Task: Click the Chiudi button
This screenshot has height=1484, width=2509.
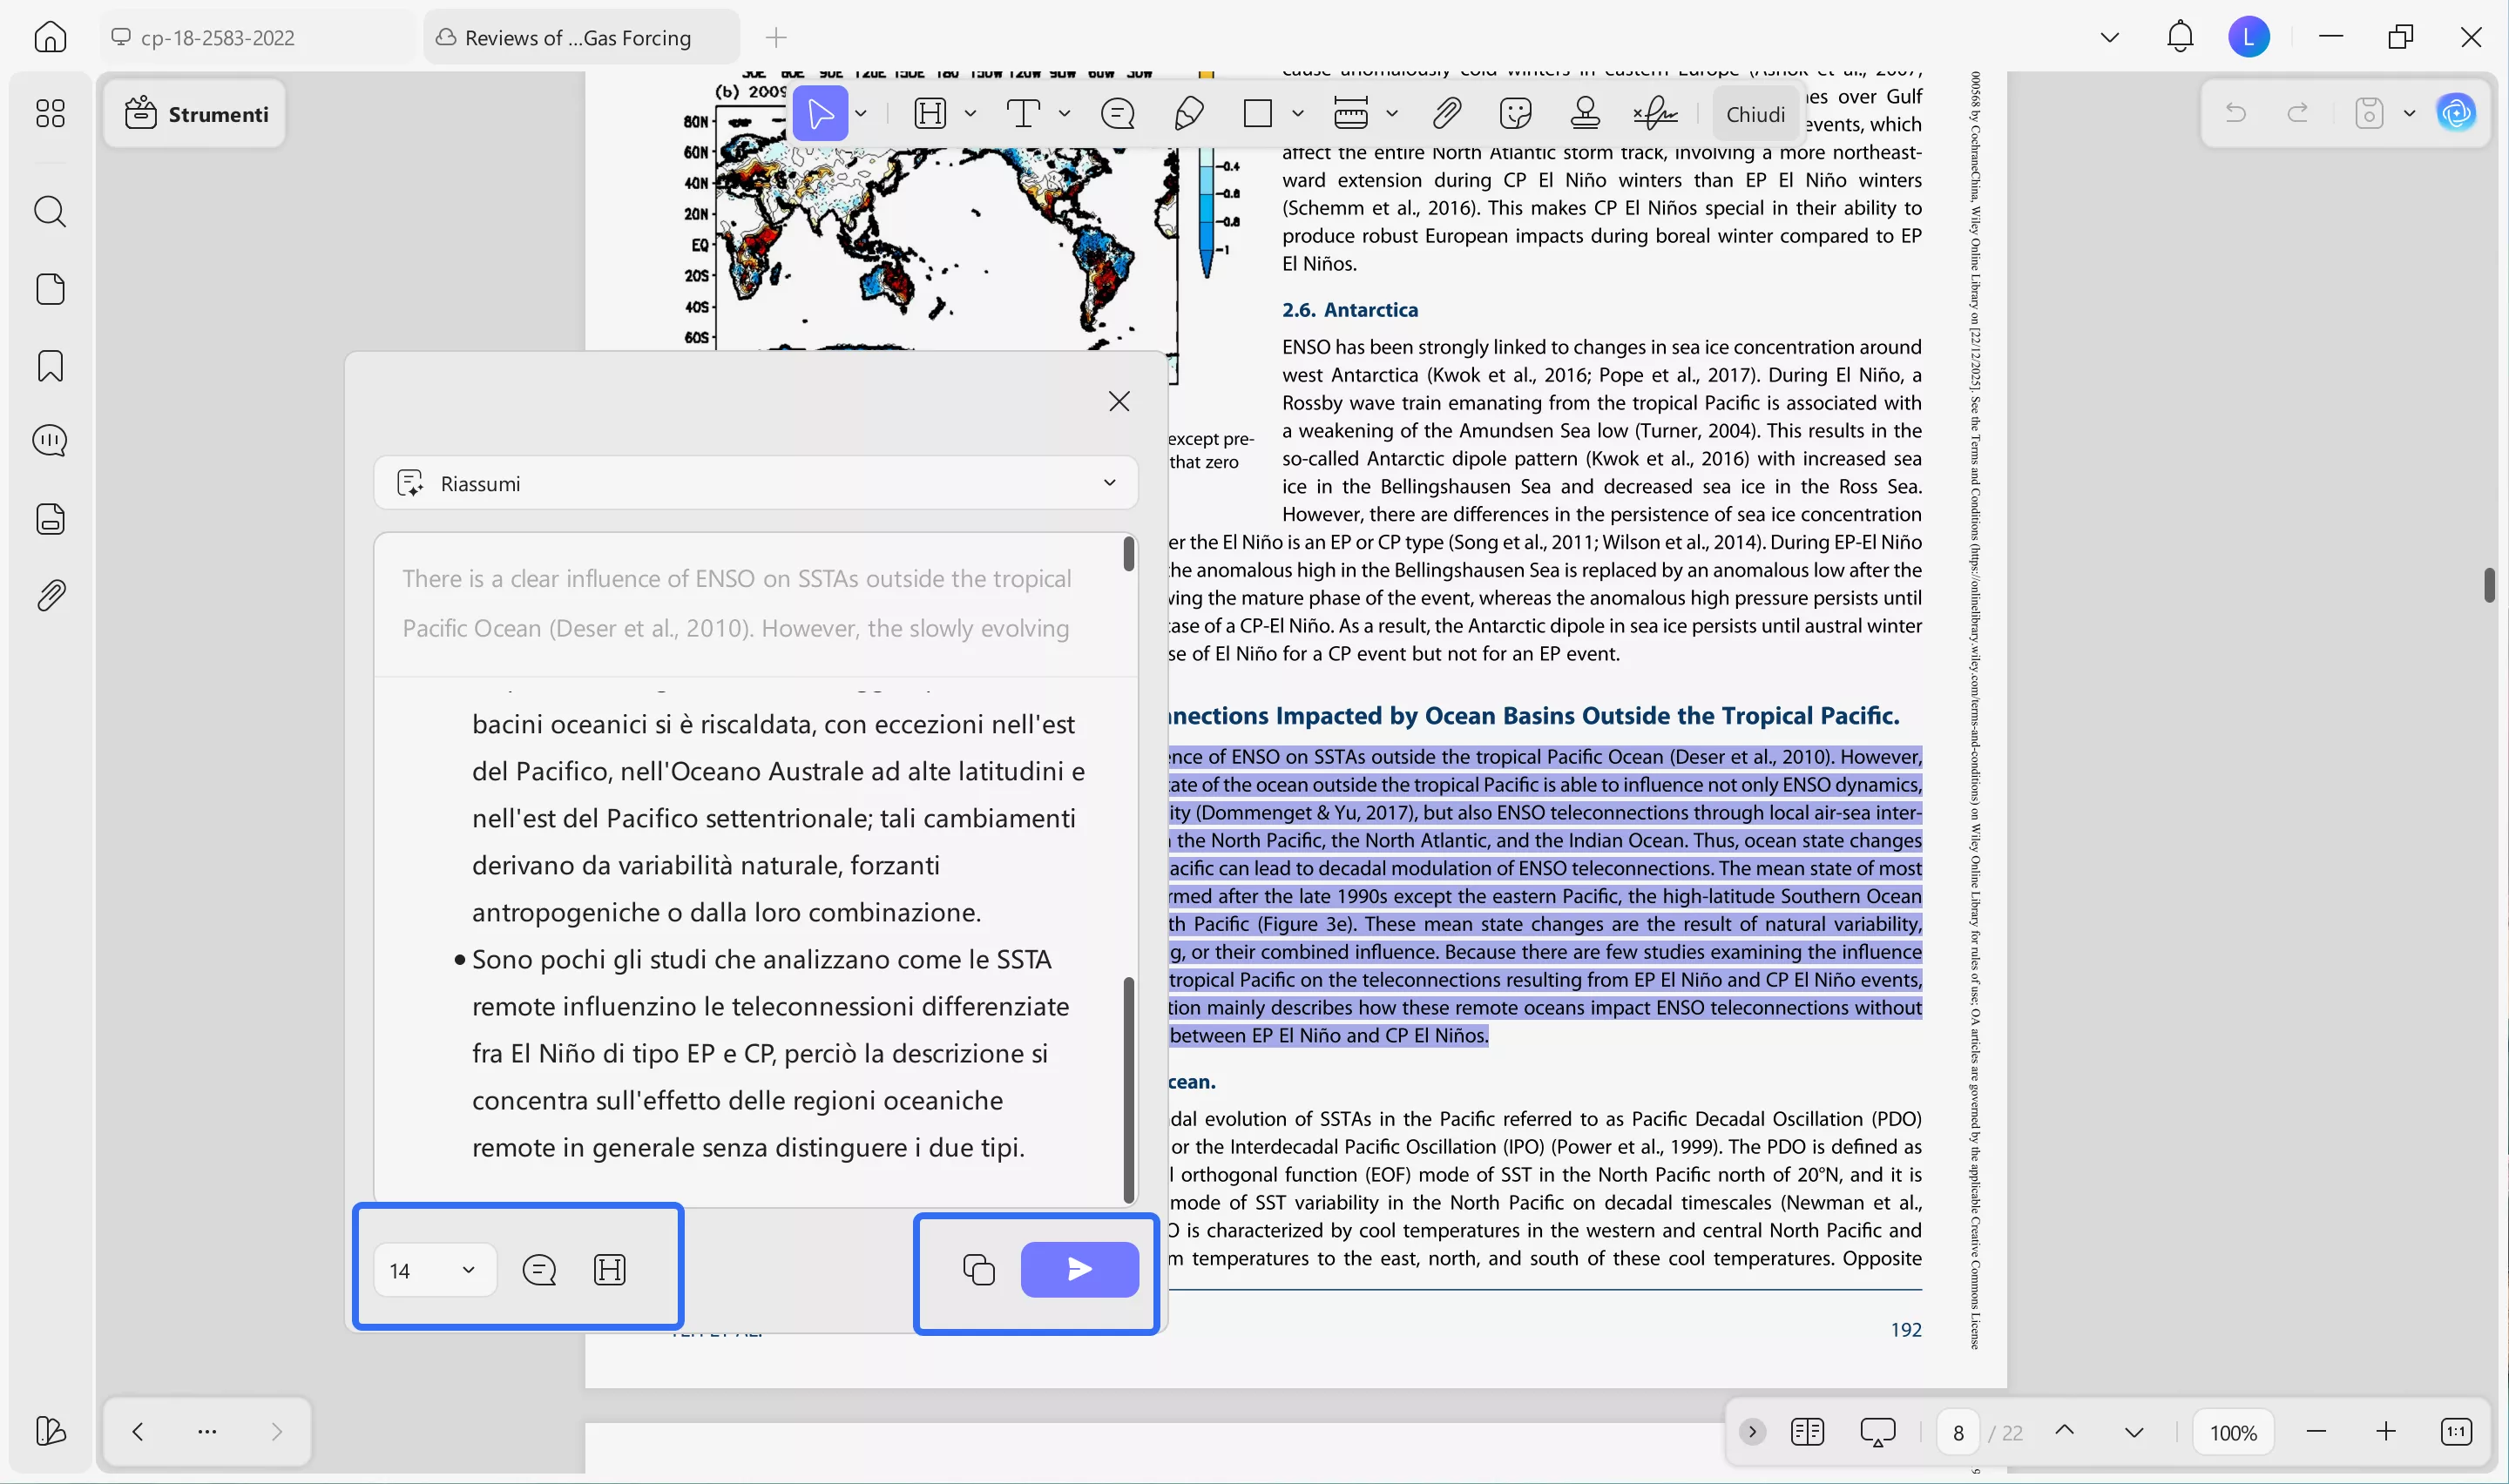Action: 1754,114
